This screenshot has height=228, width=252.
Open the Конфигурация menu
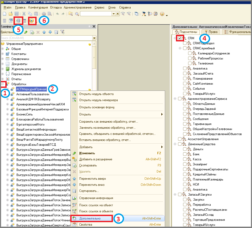[38, 7]
